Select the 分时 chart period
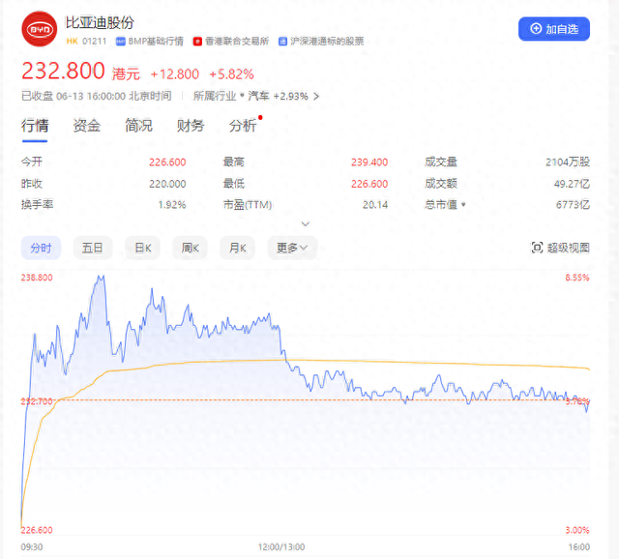 [41, 248]
